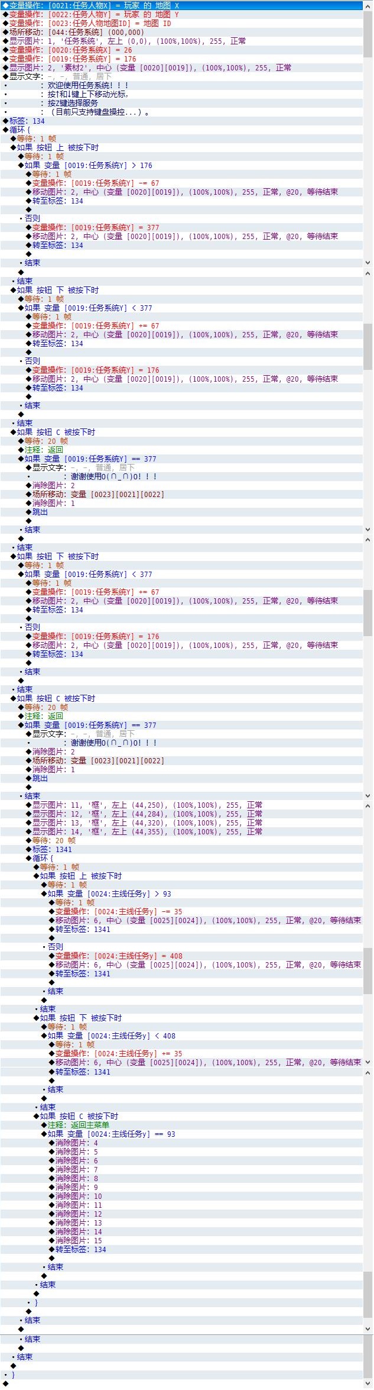This screenshot has height=1390, width=374.
Task: Select the 消除图片: 5 command
Action: 181,1152
